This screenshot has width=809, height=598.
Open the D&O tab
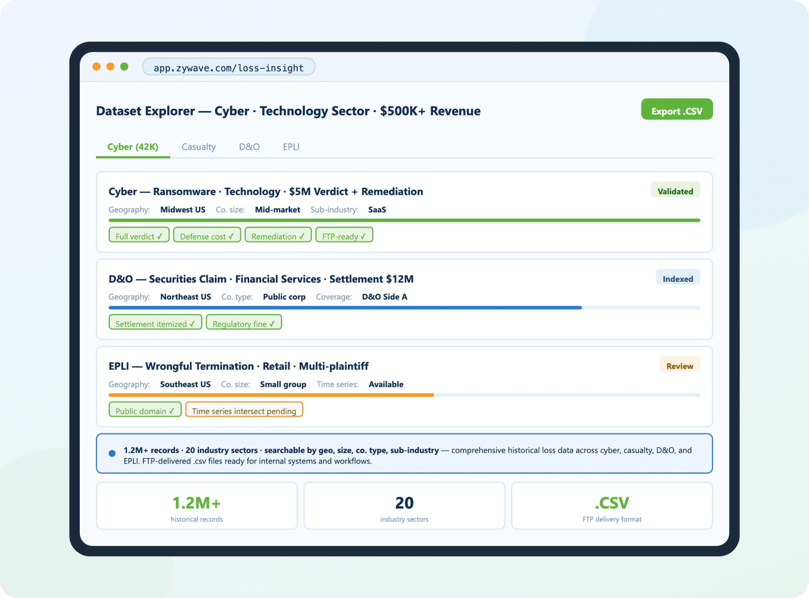(x=249, y=147)
